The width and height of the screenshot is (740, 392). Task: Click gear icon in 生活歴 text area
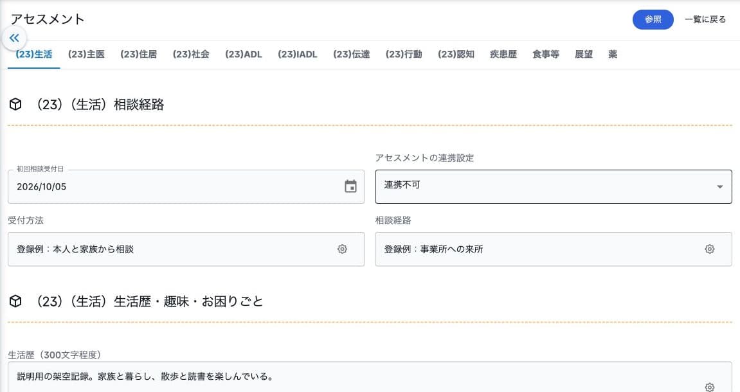tap(709, 387)
